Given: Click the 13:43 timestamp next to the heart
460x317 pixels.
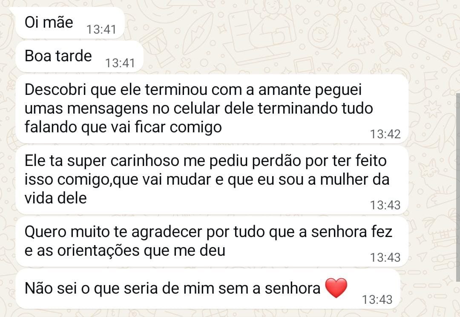Looking at the screenshot, I should pos(377,299).
